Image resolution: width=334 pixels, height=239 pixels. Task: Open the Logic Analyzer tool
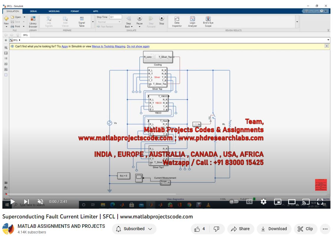192,21
